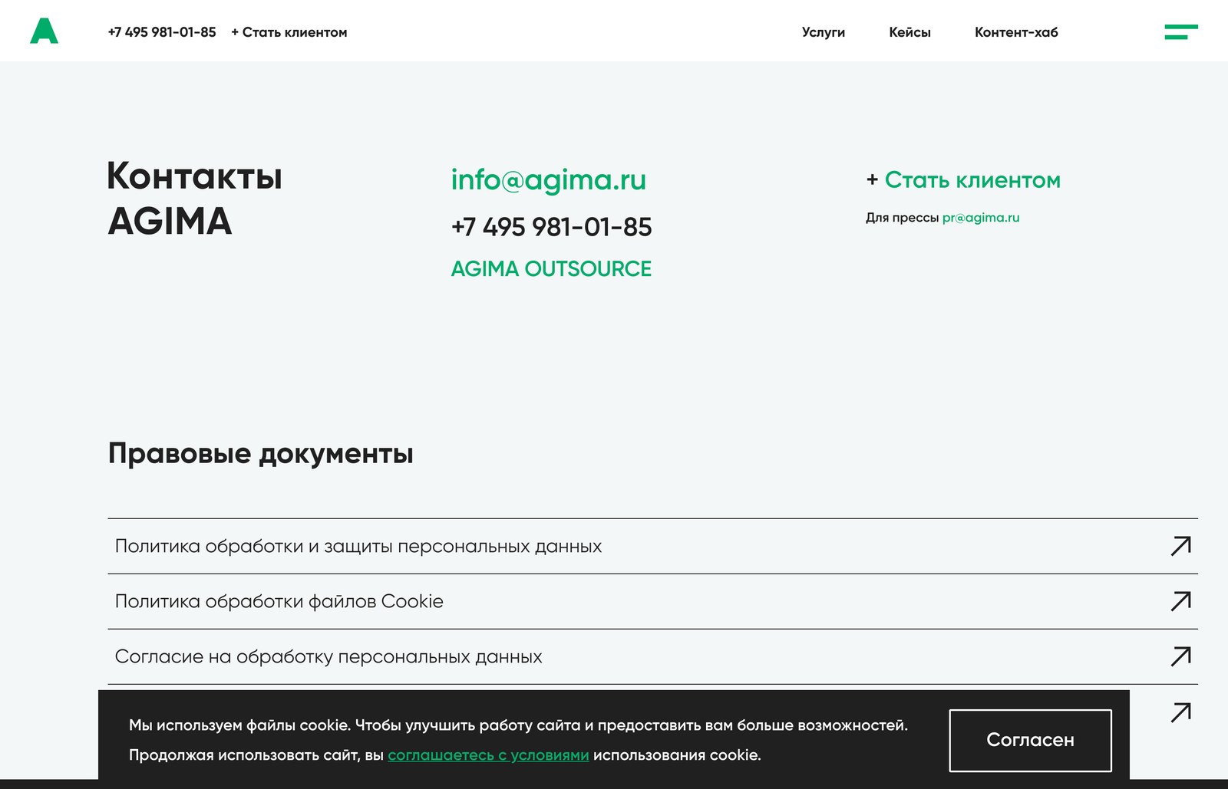The height and width of the screenshot is (789, 1228).
Task: Click arrow icon partially hidden by cookie banner
Action: coord(1181,712)
